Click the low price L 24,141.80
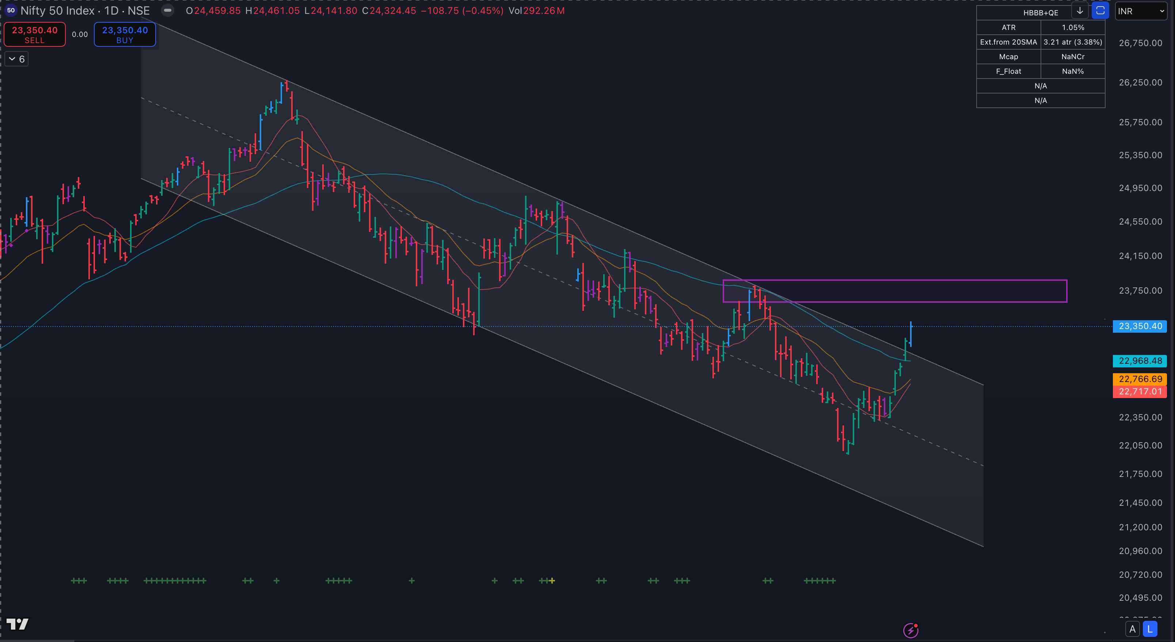 (331, 11)
